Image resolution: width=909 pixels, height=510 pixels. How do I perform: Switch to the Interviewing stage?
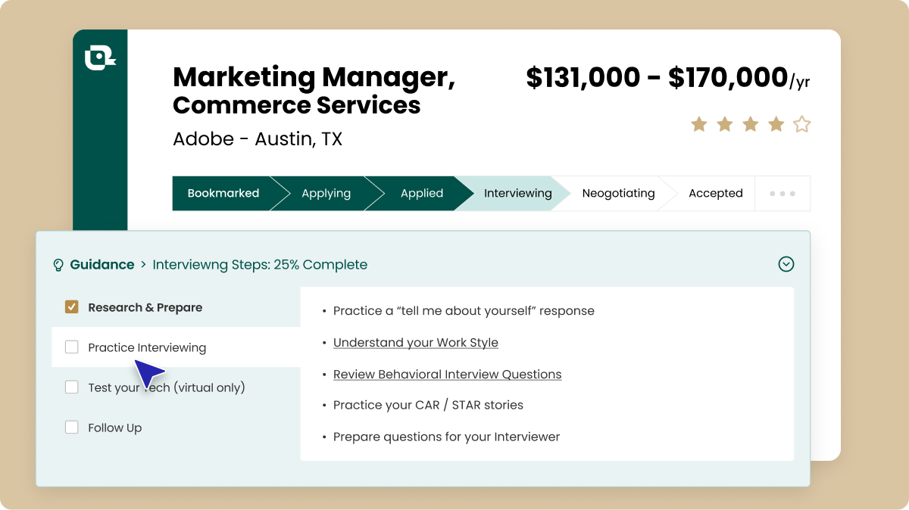point(518,193)
